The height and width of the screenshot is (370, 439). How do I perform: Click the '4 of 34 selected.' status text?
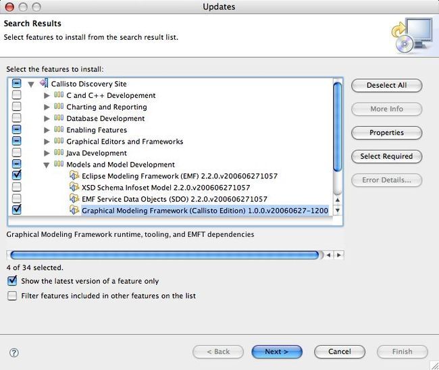pos(34,267)
